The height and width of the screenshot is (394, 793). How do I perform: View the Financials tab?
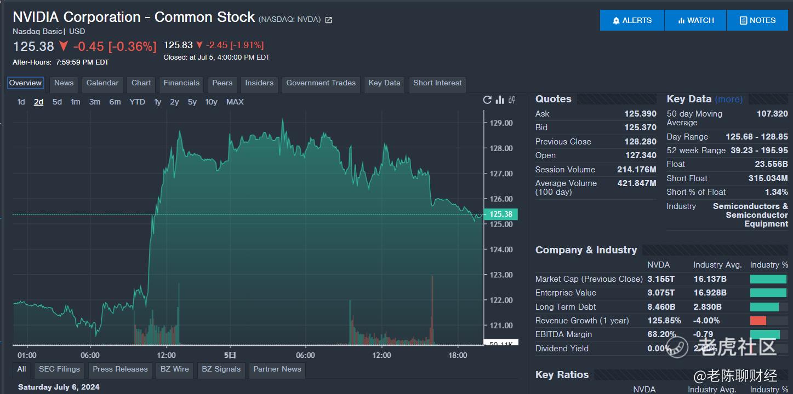click(x=181, y=83)
